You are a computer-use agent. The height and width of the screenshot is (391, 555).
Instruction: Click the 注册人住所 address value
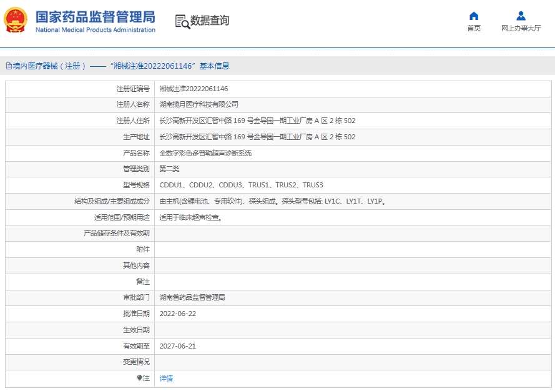pyautogui.click(x=257, y=121)
